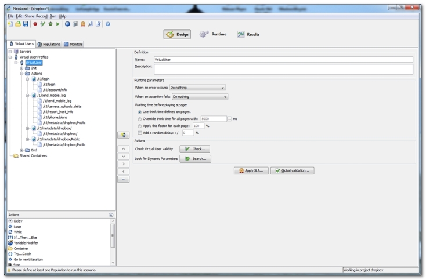Select the While action icon
426x280 pixels.
(10, 232)
